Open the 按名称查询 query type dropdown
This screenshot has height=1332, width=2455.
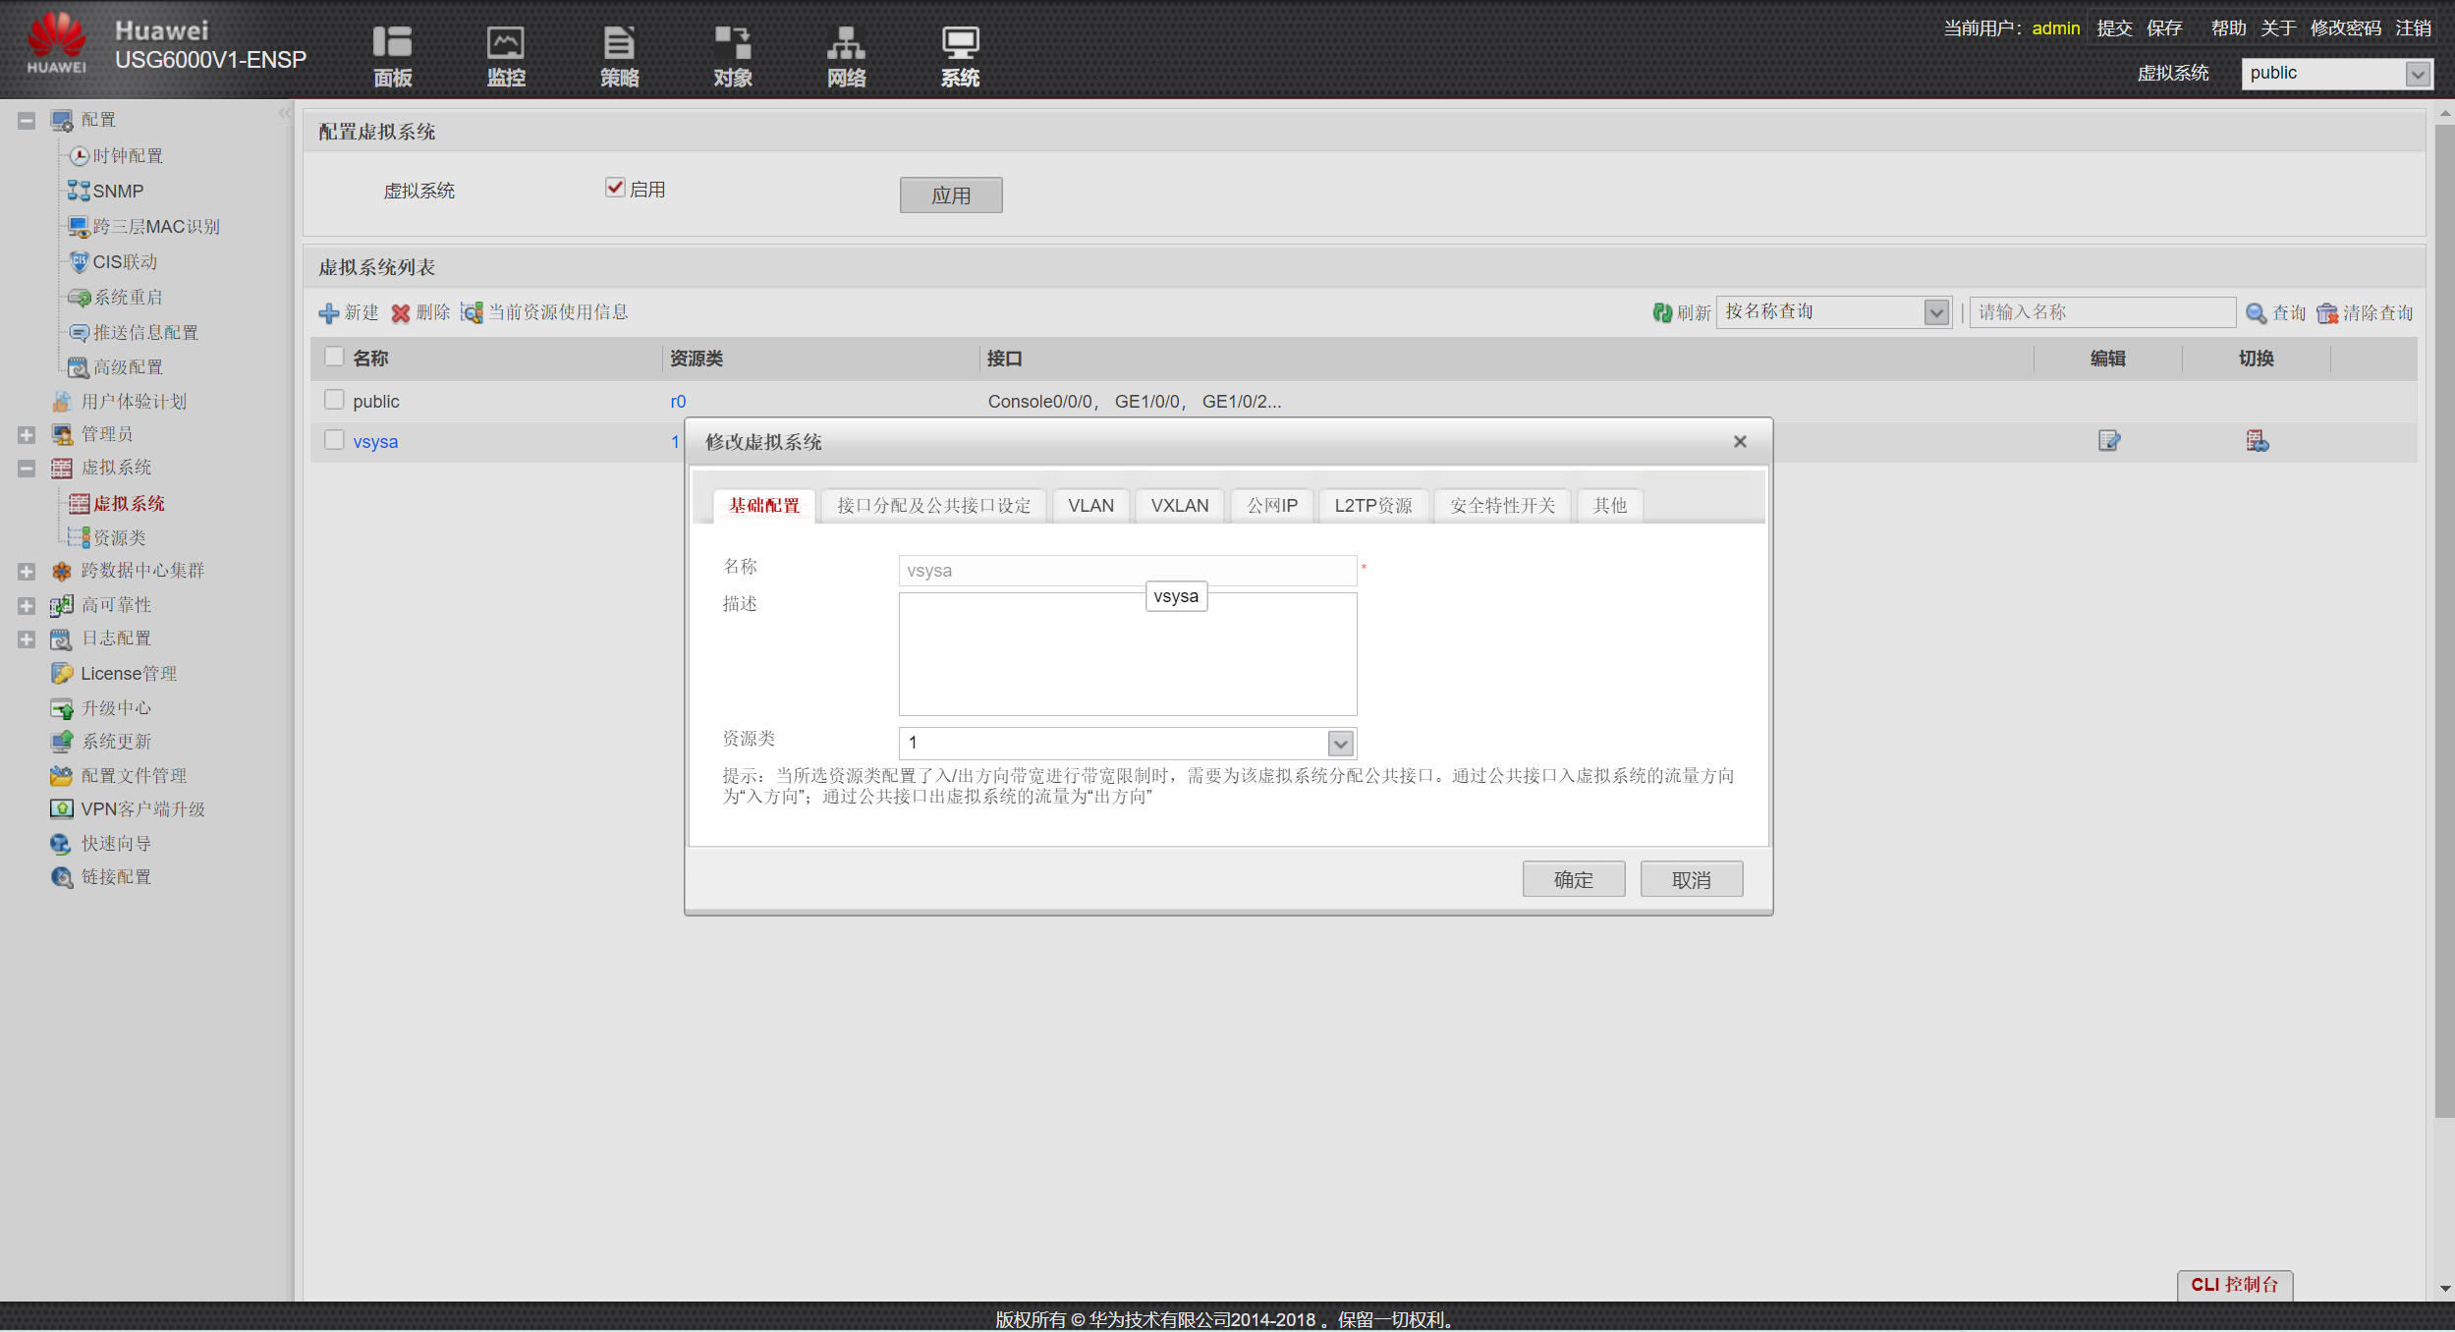pos(1935,312)
